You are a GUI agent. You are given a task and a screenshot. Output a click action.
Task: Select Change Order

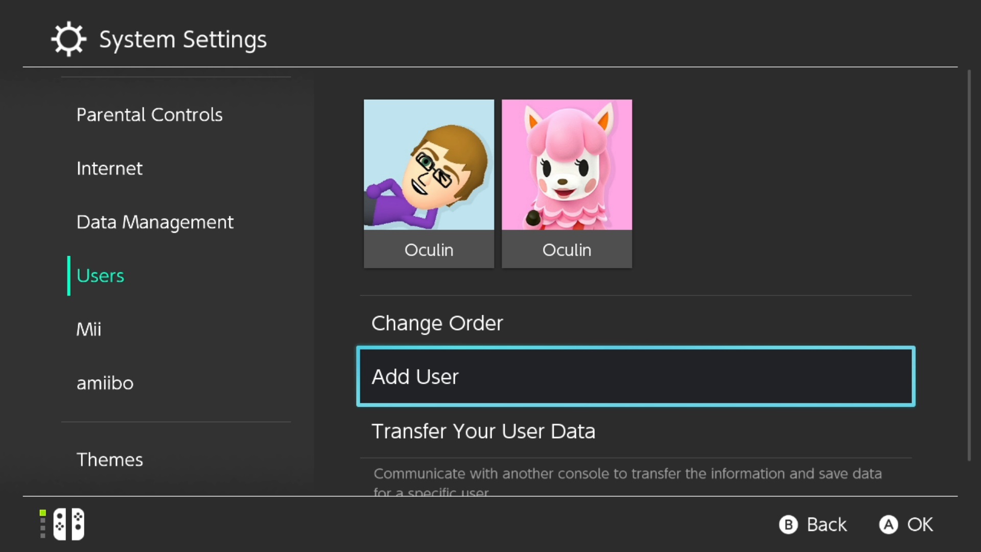tap(437, 323)
